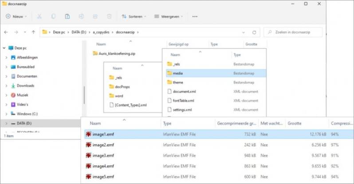Click the Delete trash icon

click(109, 16)
